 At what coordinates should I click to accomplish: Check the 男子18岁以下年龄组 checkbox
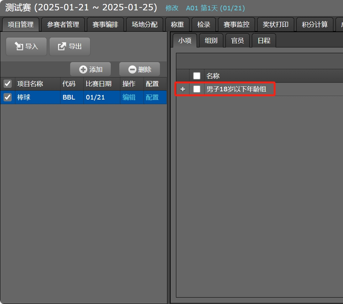coord(197,89)
